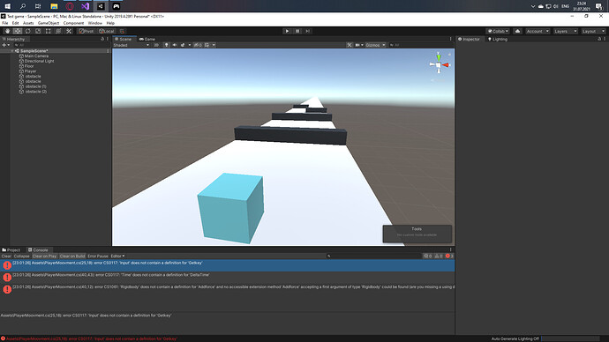Click the Play button
Image resolution: width=609 pixels, height=342 pixels.
tap(287, 31)
